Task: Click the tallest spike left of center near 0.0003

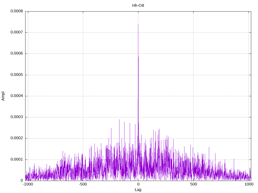Action: pos(119,120)
